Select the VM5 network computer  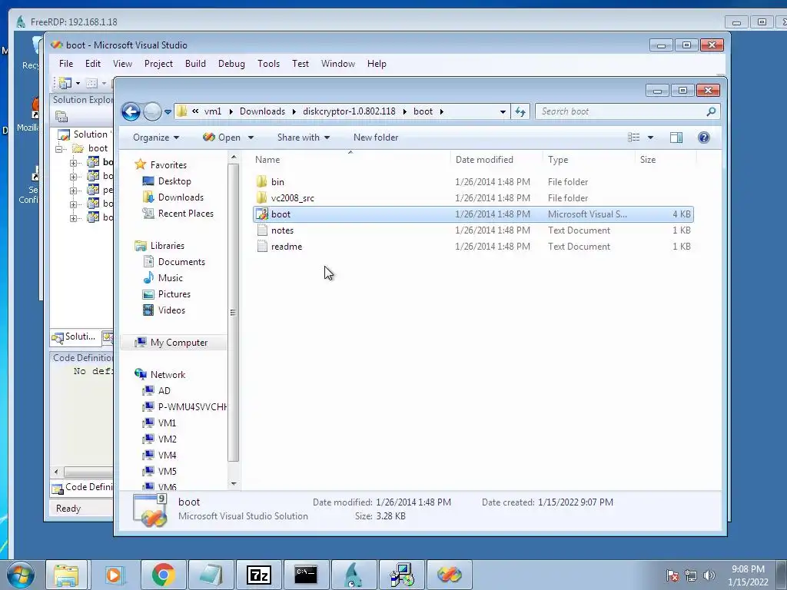[160, 471]
